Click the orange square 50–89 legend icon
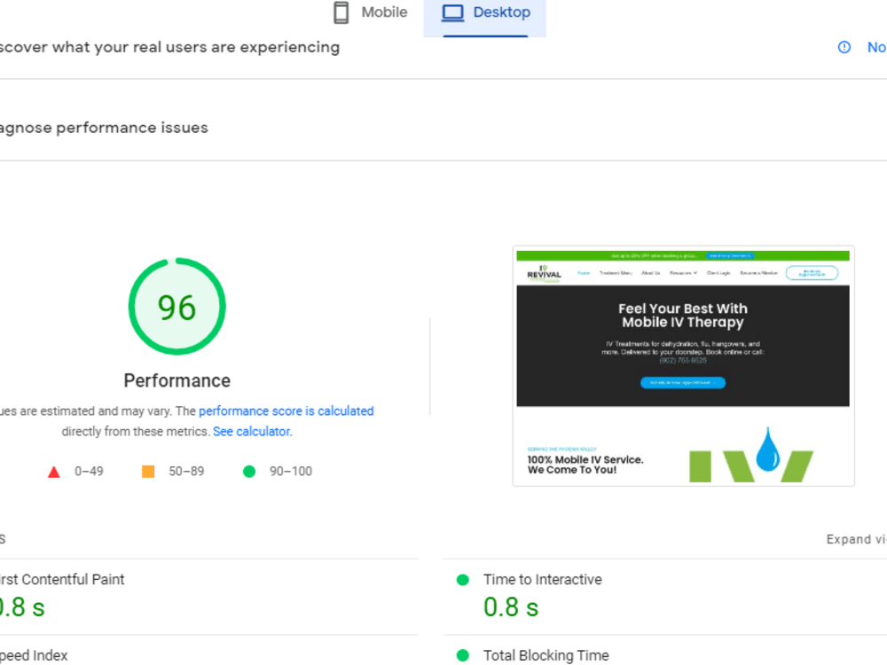This screenshot has width=887, height=665. (148, 471)
